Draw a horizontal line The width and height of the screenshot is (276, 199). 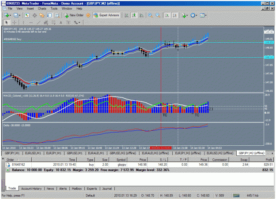(x=31, y=22)
